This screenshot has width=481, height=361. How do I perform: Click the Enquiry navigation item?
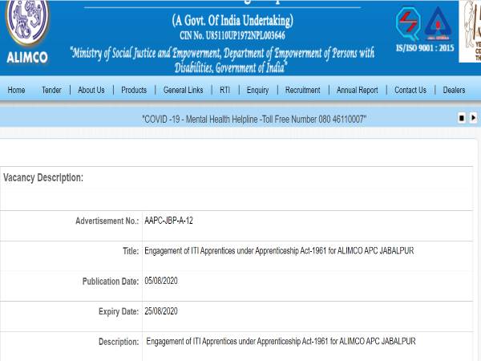pyautogui.click(x=257, y=90)
